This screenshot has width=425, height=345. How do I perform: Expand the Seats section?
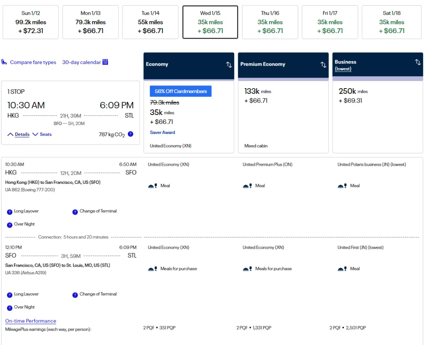pos(42,134)
